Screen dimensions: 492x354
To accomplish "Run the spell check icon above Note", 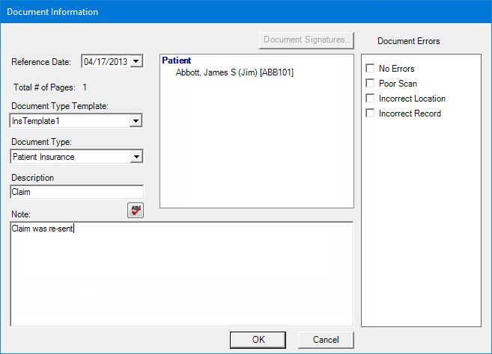I will [x=136, y=210].
